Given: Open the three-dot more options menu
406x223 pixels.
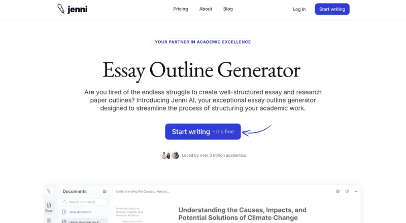Looking at the screenshot, I should [x=356, y=192].
